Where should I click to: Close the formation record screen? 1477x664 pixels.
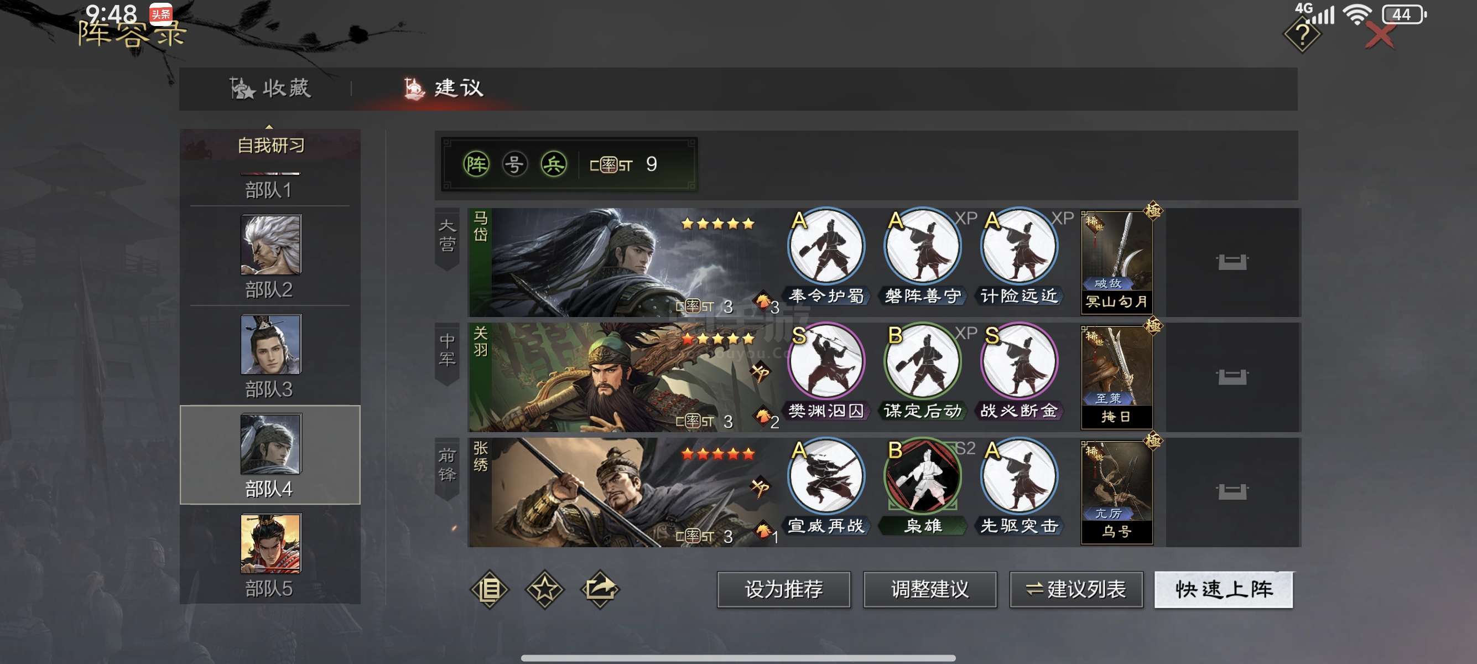(1381, 36)
